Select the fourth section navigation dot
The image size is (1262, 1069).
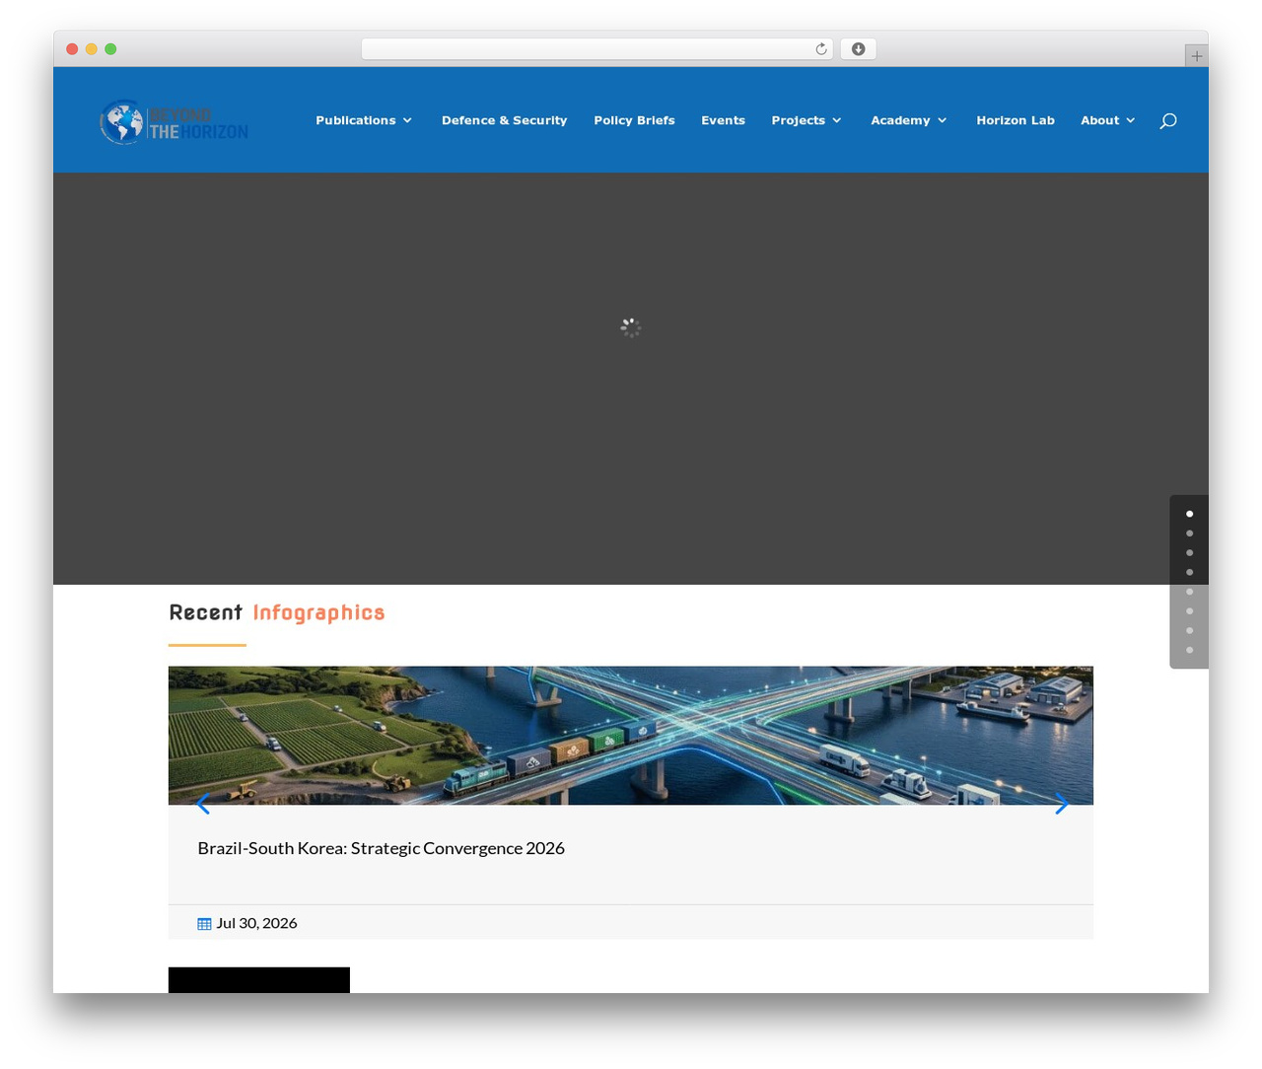tap(1189, 572)
